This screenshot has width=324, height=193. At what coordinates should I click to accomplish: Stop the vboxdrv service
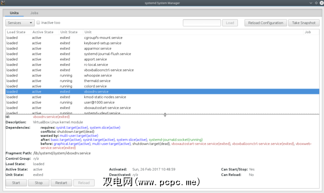point(39,183)
